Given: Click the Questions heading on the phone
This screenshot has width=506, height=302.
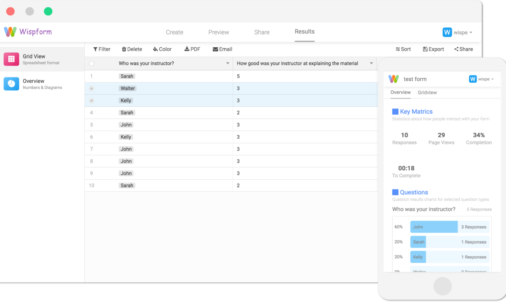Looking at the screenshot, I should coord(414,192).
